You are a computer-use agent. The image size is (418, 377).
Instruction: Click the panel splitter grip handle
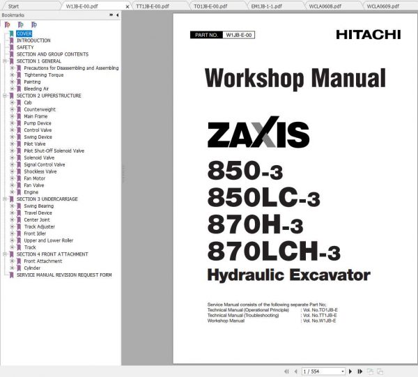pos(123,174)
